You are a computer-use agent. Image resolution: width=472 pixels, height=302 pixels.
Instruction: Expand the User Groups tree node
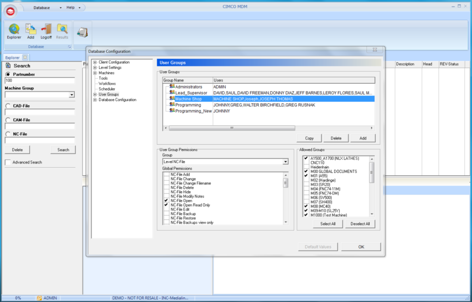pyautogui.click(x=95, y=95)
